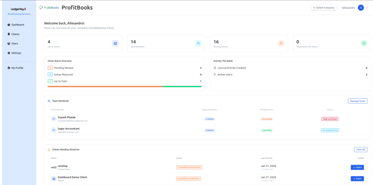Click the LedgerNext logo

point(19,9)
